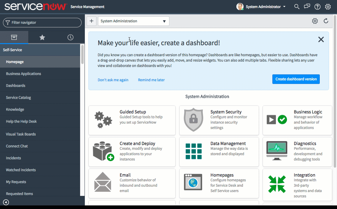Open Connect Chat module
337x209 pixels.
[40, 146]
